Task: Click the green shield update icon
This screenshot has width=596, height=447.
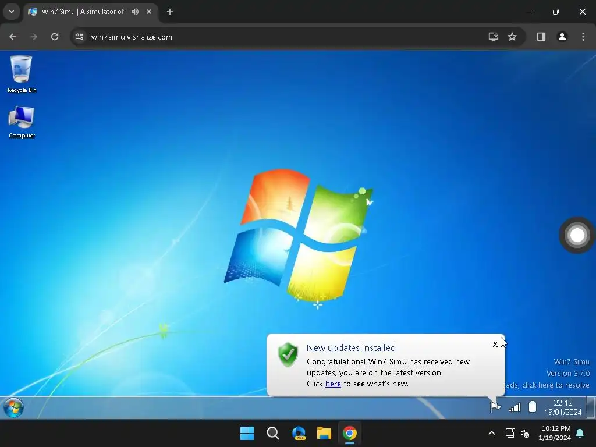Action: (x=288, y=354)
